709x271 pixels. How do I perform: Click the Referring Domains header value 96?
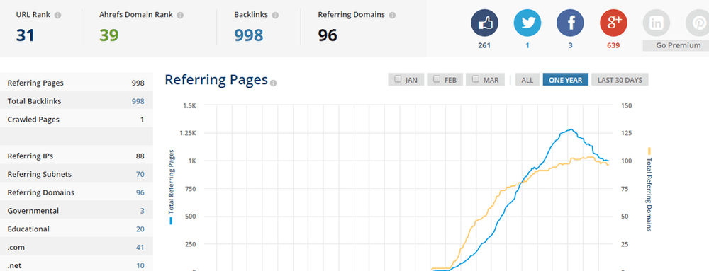click(x=328, y=35)
